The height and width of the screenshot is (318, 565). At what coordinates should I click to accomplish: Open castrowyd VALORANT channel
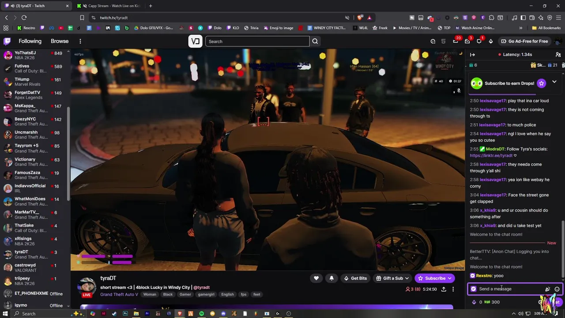tap(35, 268)
